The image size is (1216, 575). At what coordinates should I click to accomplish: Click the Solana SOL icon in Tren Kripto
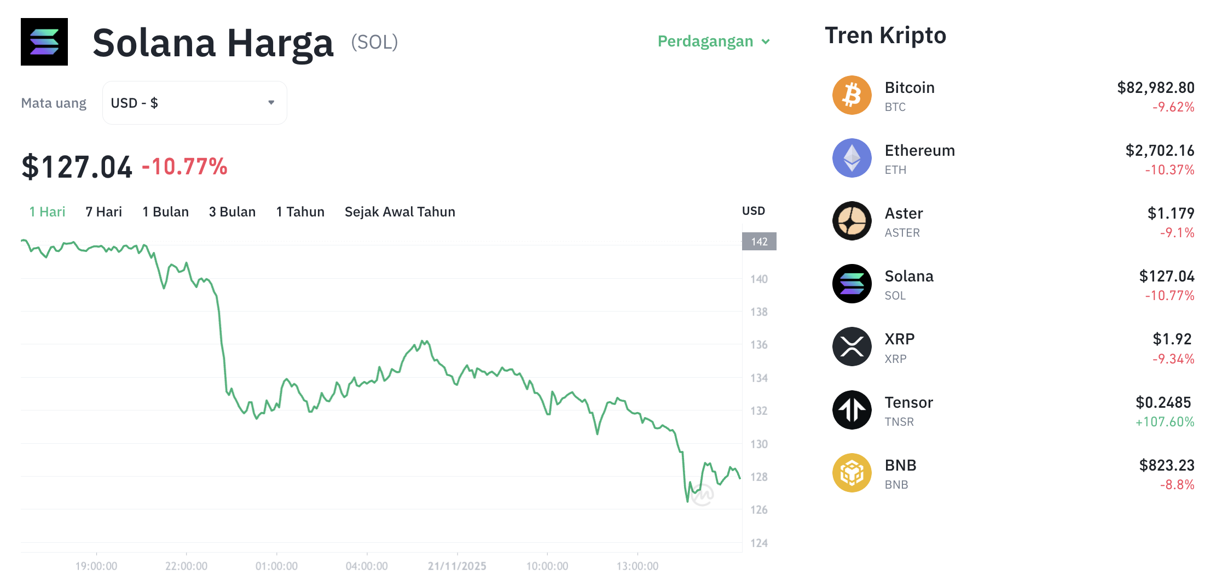(x=852, y=284)
